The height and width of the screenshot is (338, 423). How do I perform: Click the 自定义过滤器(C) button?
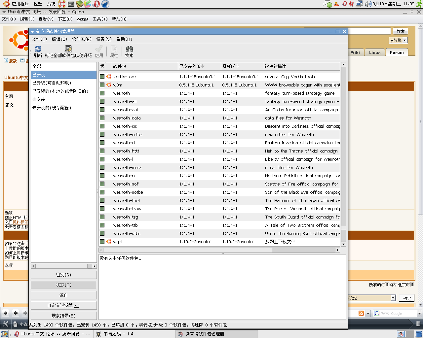(x=63, y=305)
